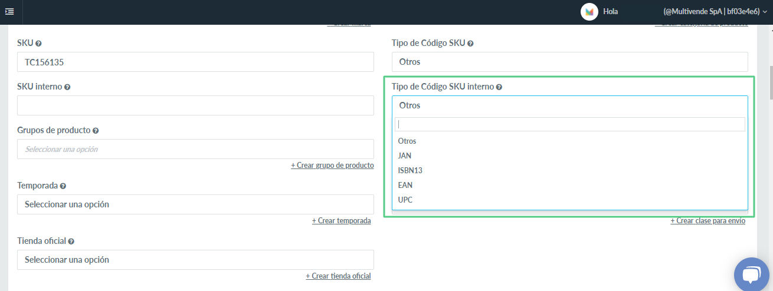Open Temporada selector

click(195, 204)
